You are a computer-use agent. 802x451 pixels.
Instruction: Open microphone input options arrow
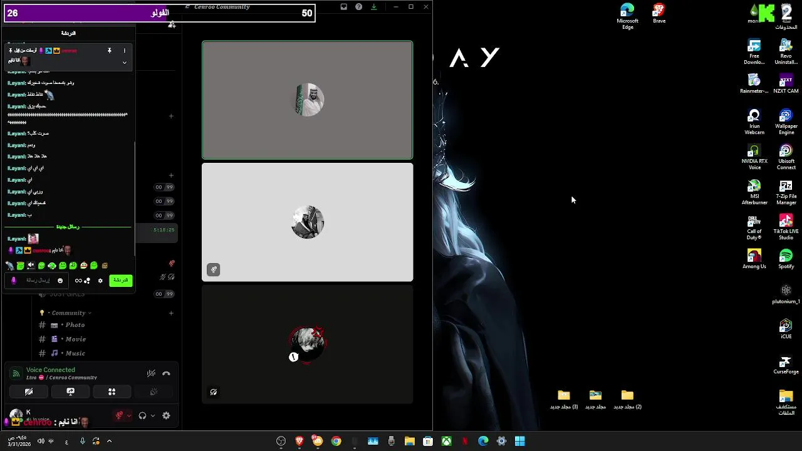click(129, 415)
